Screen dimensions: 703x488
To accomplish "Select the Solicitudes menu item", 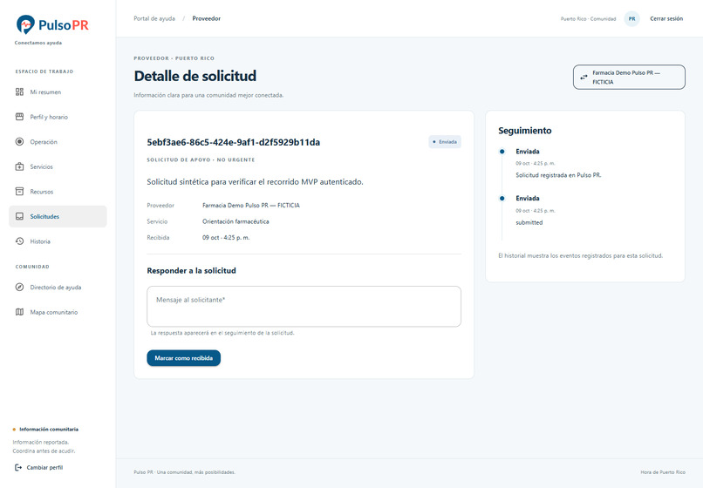I will click(58, 216).
